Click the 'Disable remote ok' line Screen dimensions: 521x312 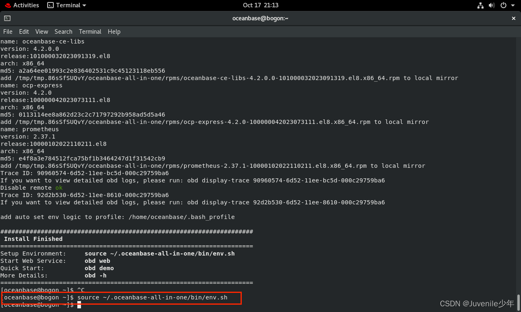[x=31, y=188]
